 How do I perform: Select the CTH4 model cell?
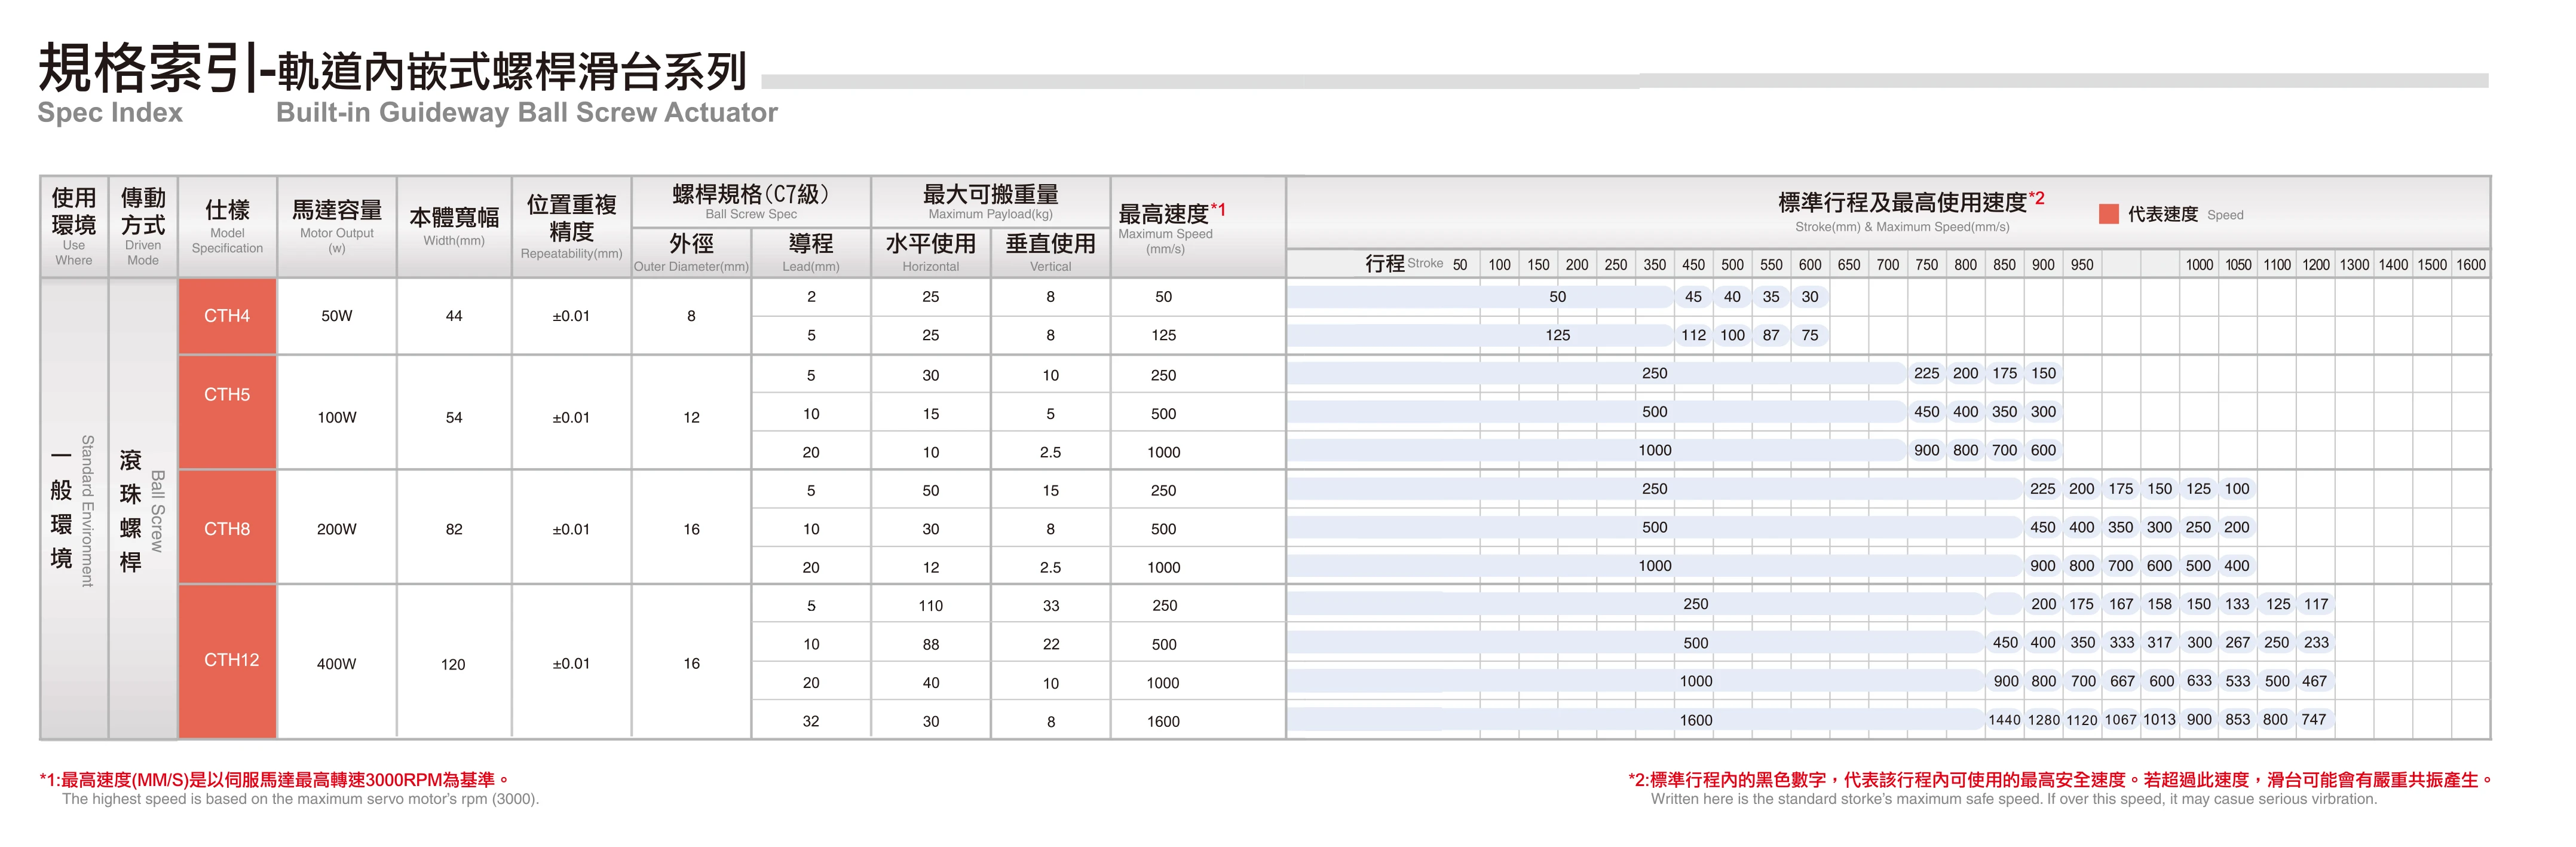(x=227, y=316)
